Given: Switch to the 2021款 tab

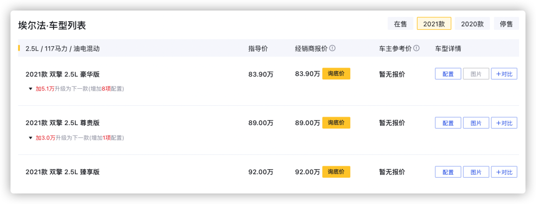Looking at the screenshot, I should pyautogui.click(x=434, y=24).
